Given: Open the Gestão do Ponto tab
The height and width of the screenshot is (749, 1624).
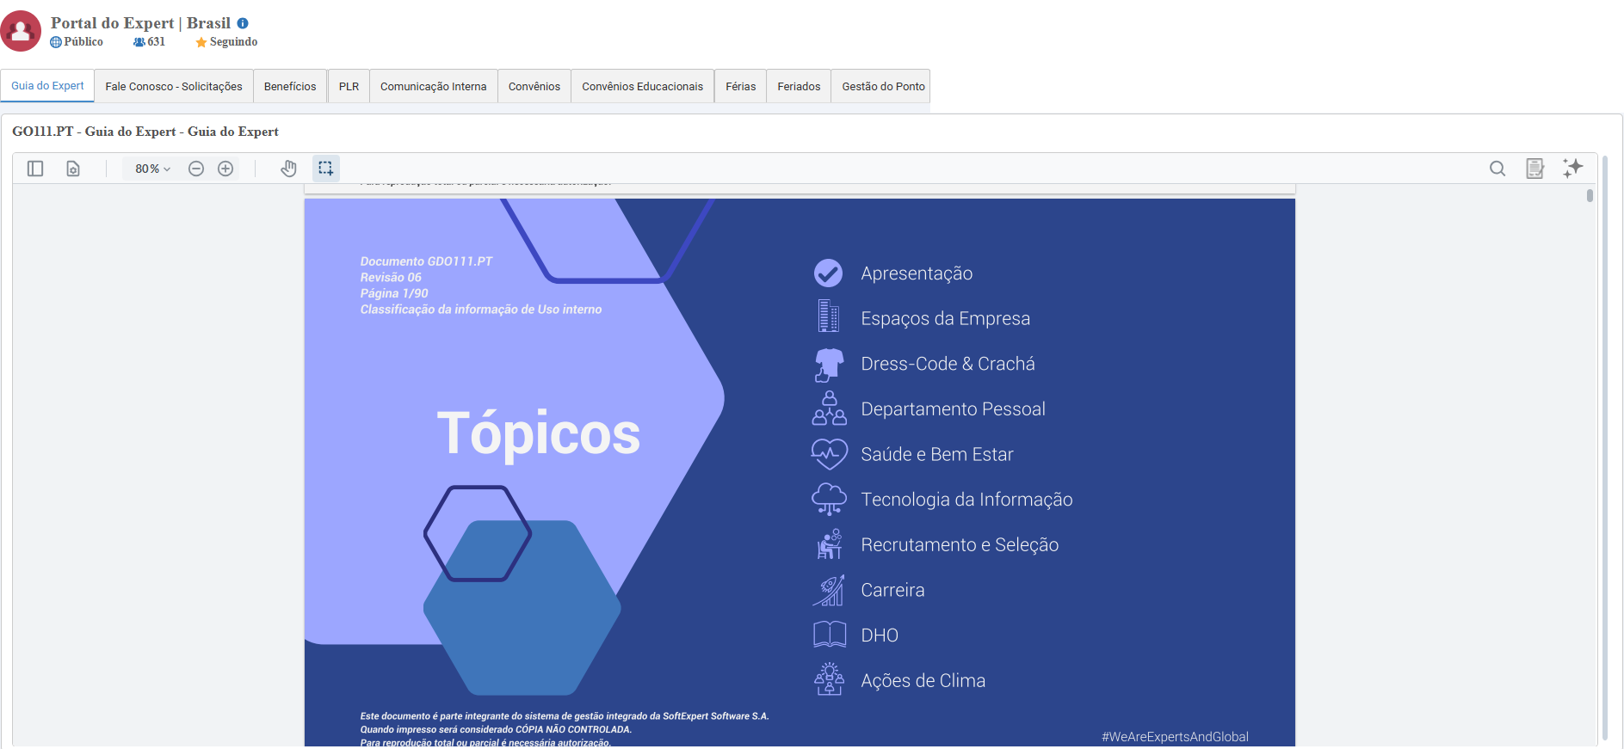Looking at the screenshot, I should point(883,87).
